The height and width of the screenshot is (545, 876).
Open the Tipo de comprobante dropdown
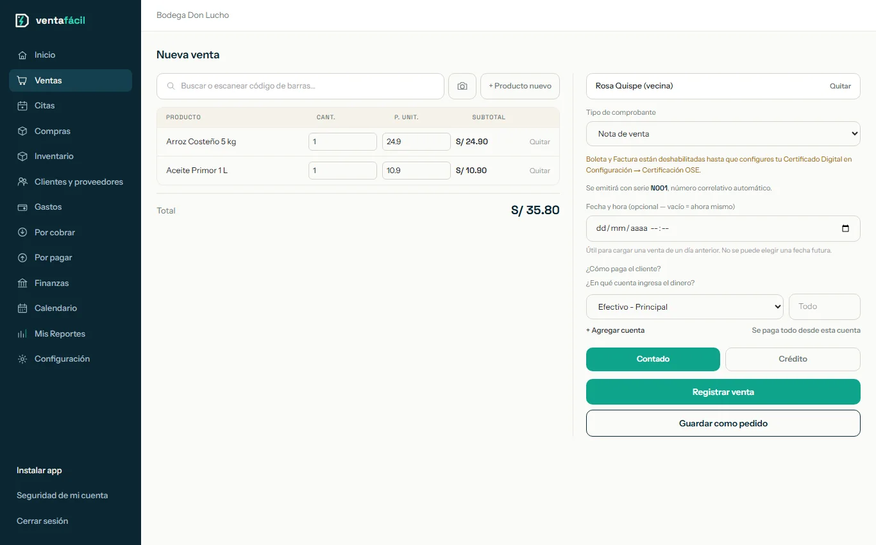(x=723, y=134)
